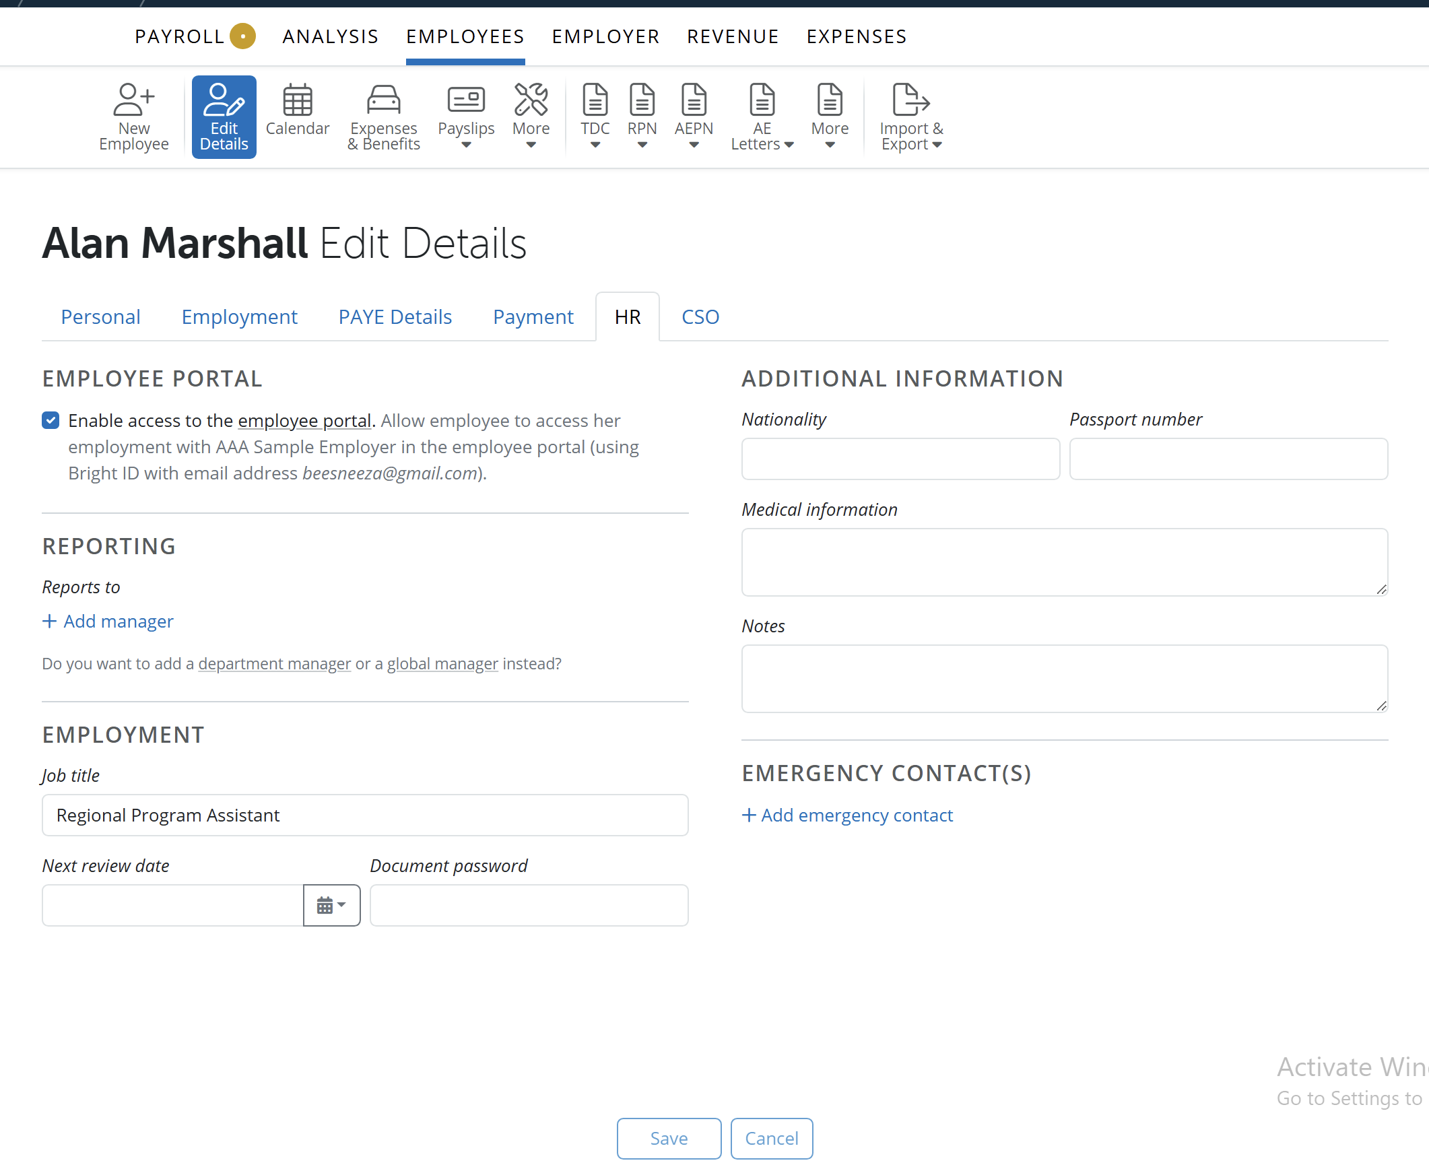
Task: Open the Payslips dropdown
Action: tap(466, 117)
